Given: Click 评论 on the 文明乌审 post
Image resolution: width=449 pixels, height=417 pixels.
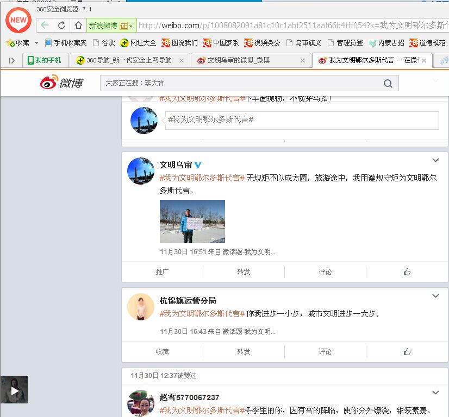Looking at the screenshot, I should point(325,271).
